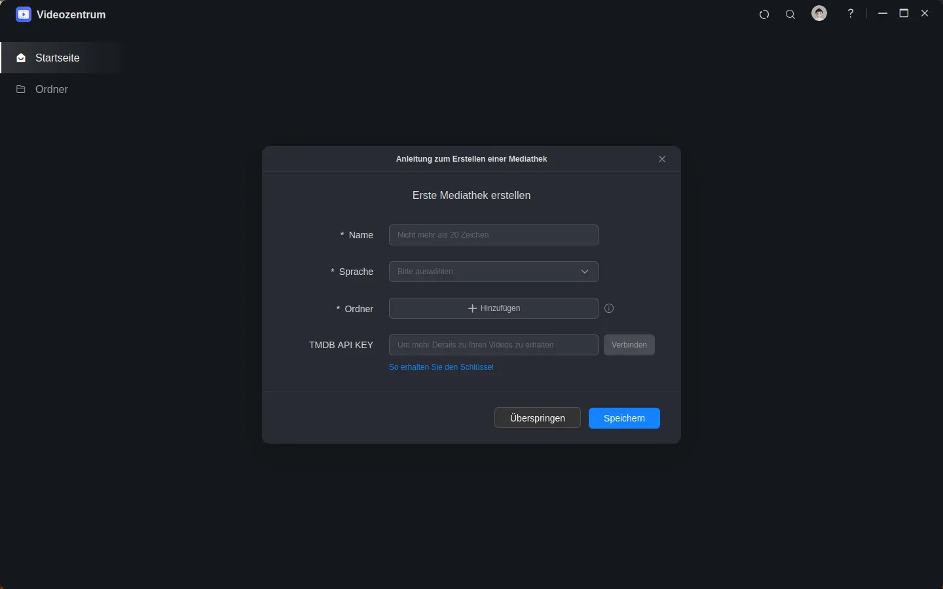The height and width of the screenshot is (589, 943).
Task: Click the chevron arrow in Sprache field
Action: click(585, 272)
